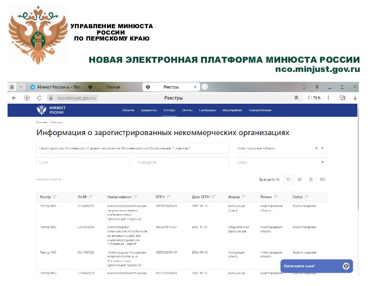Image resolution: width=382 pixels, height=286 pixels.
Task: Sort by the Форма column icon
Action: pyautogui.click(x=244, y=197)
